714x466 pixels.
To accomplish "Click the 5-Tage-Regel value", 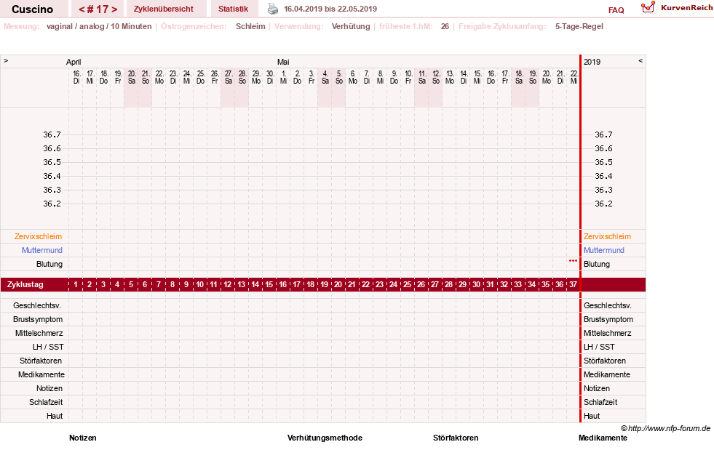I will (x=579, y=26).
